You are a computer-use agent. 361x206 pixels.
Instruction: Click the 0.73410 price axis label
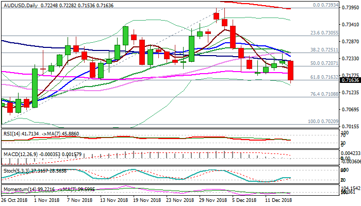(x=350, y=25)
